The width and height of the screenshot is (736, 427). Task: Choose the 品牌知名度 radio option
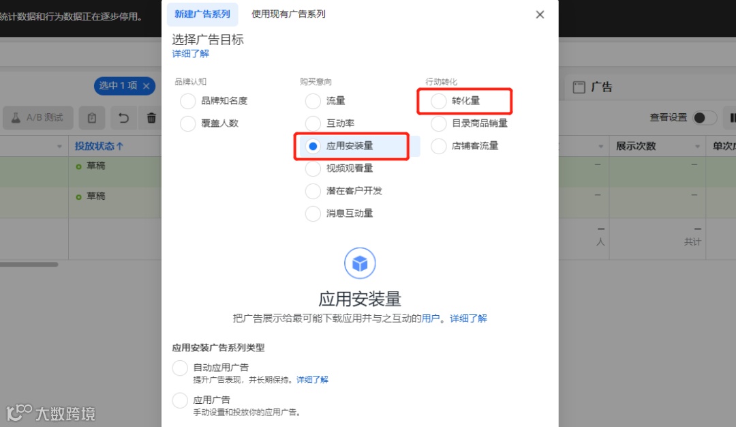(188, 100)
